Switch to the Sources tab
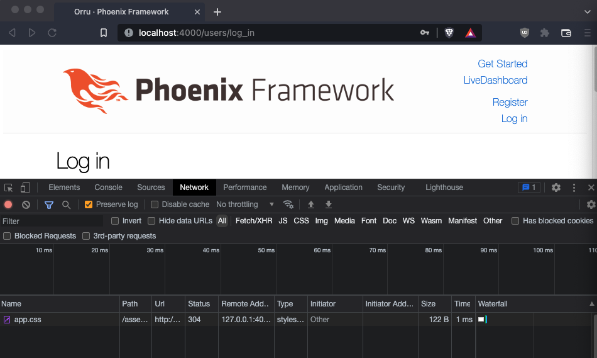 click(151, 187)
